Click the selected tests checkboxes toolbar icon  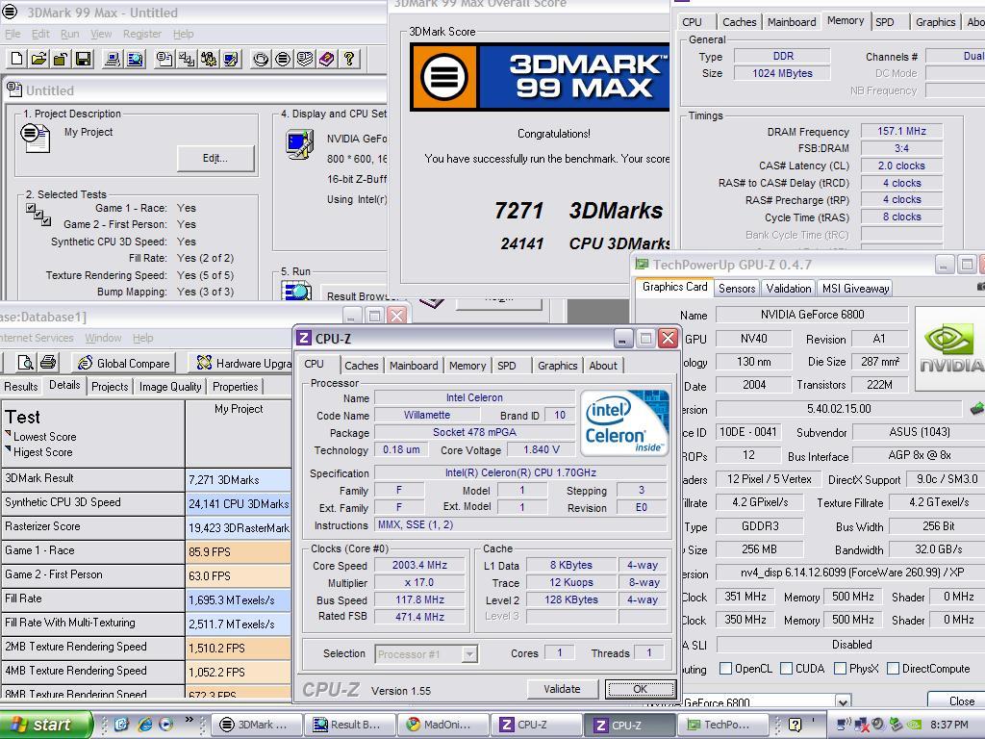[x=187, y=59]
